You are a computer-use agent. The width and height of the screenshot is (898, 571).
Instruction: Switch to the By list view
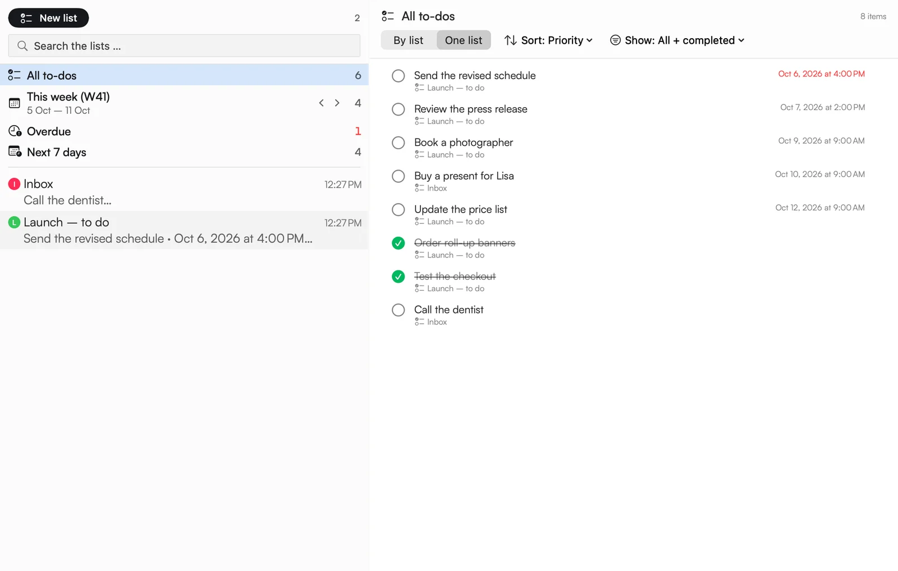(x=408, y=40)
